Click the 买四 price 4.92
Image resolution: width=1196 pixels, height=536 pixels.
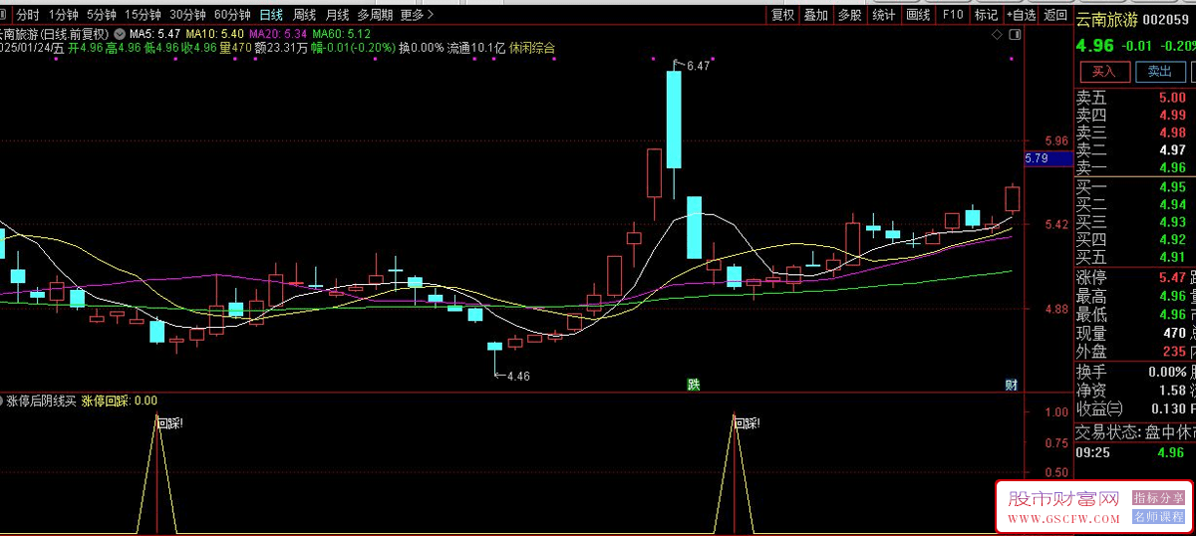(1172, 240)
